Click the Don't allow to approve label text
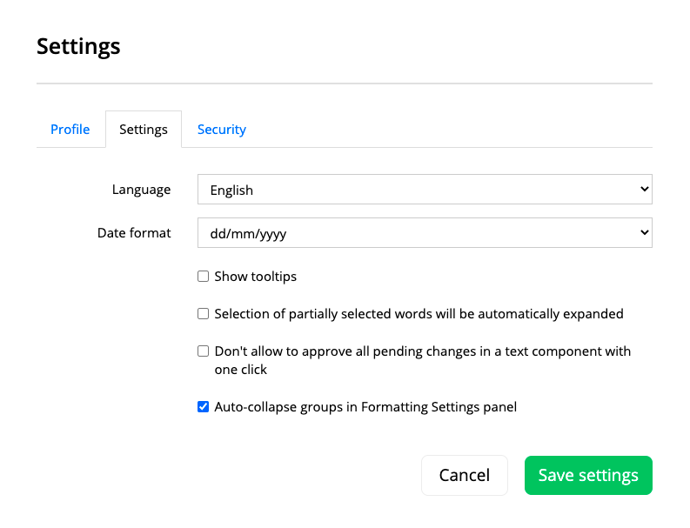The height and width of the screenshot is (528, 690). [423, 360]
